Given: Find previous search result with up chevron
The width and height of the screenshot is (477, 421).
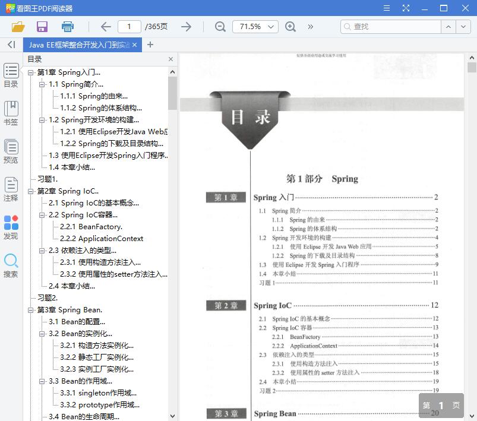Looking at the screenshot, I should (x=448, y=27).
